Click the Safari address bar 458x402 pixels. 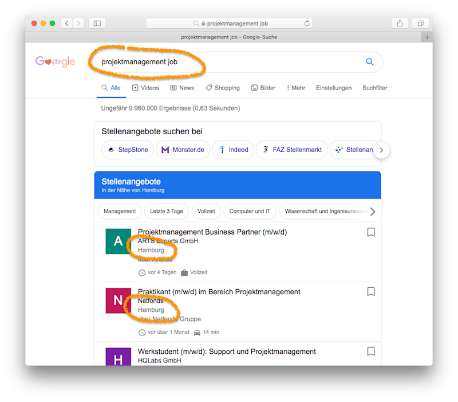click(229, 24)
